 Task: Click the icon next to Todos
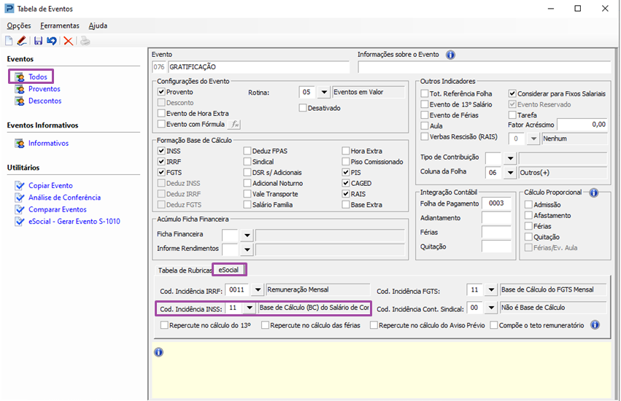[20, 77]
